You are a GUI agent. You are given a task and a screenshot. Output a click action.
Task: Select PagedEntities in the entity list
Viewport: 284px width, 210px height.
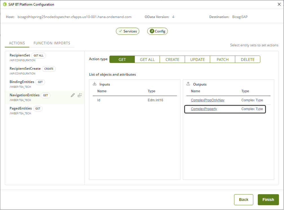(x=21, y=108)
